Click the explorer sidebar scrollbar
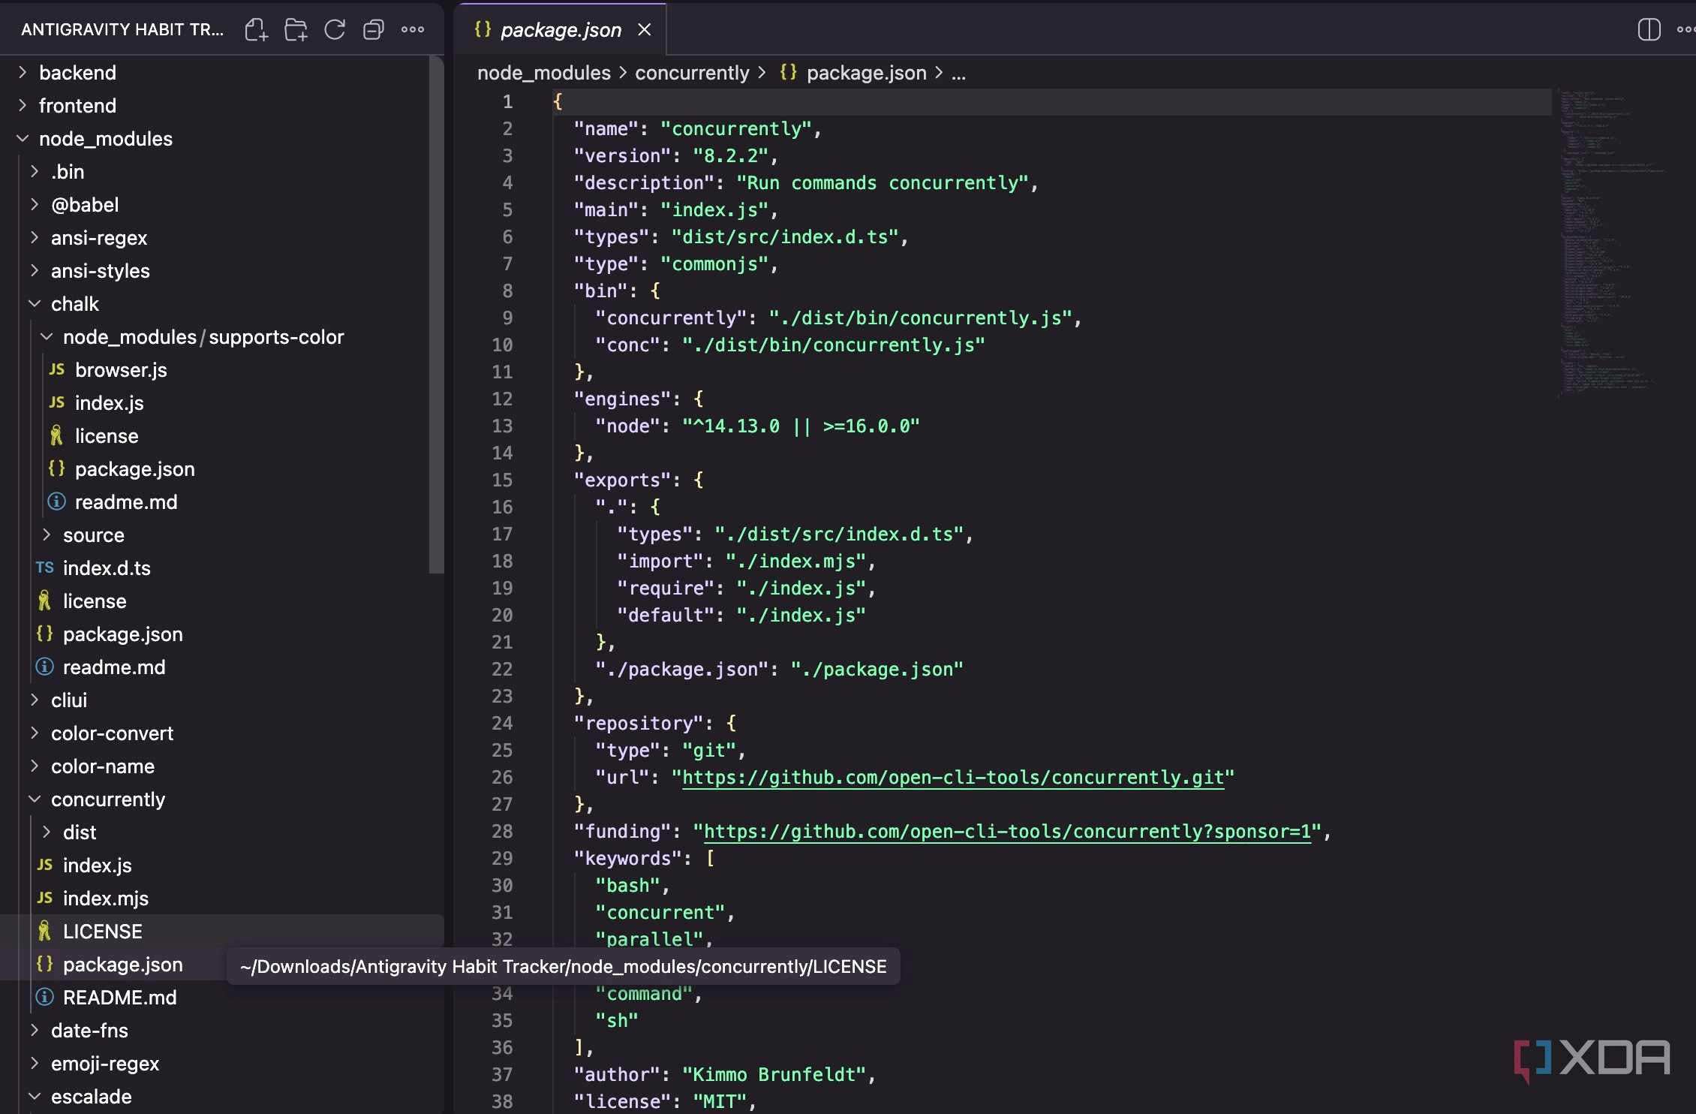Image resolution: width=1696 pixels, height=1114 pixels. click(436, 315)
